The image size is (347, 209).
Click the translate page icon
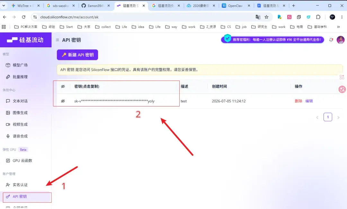[258, 17]
